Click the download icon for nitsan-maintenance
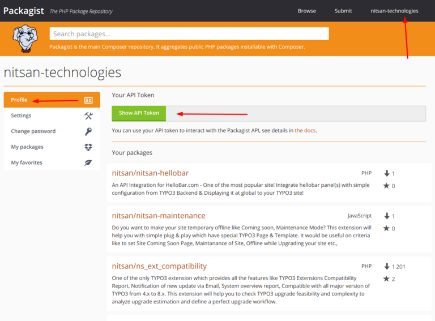435x321 pixels. point(387,216)
